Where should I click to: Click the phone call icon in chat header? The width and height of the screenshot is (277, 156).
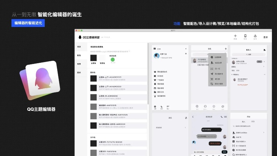pos(221,117)
